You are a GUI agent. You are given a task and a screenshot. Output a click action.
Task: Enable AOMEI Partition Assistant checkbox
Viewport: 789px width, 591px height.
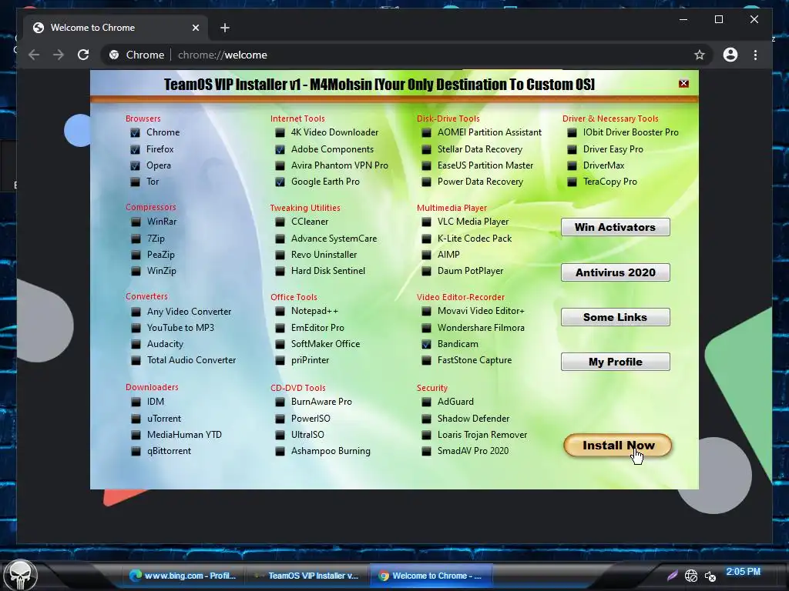pos(426,132)
